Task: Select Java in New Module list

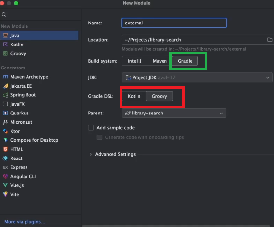Action: pos(39,35)
